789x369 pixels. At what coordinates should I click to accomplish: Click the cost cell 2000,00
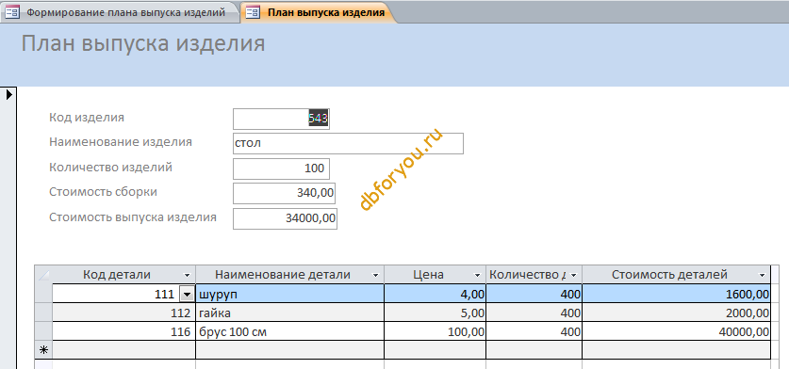pyautogui.click(x=676, y=313)
